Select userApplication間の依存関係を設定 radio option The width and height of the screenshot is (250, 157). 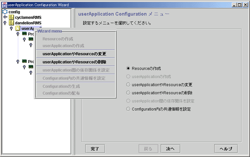128,101
